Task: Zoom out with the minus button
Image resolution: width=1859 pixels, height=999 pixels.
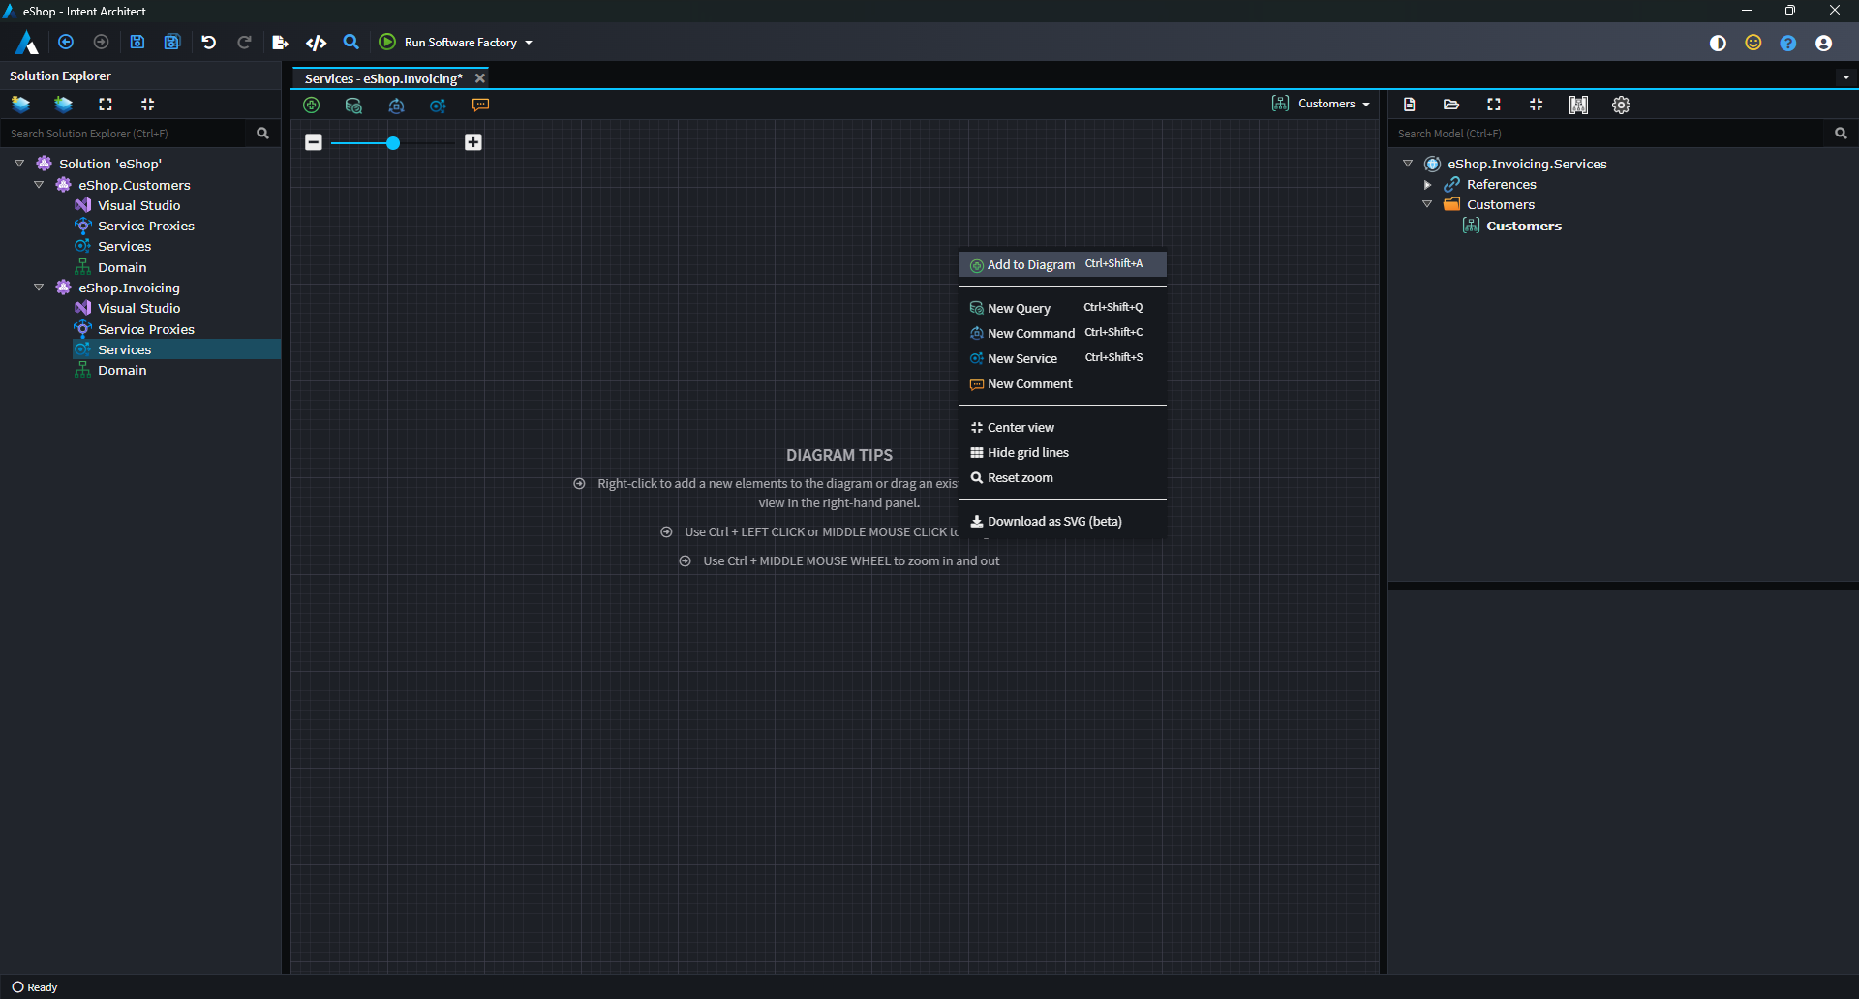Action: tap(314, 142)
